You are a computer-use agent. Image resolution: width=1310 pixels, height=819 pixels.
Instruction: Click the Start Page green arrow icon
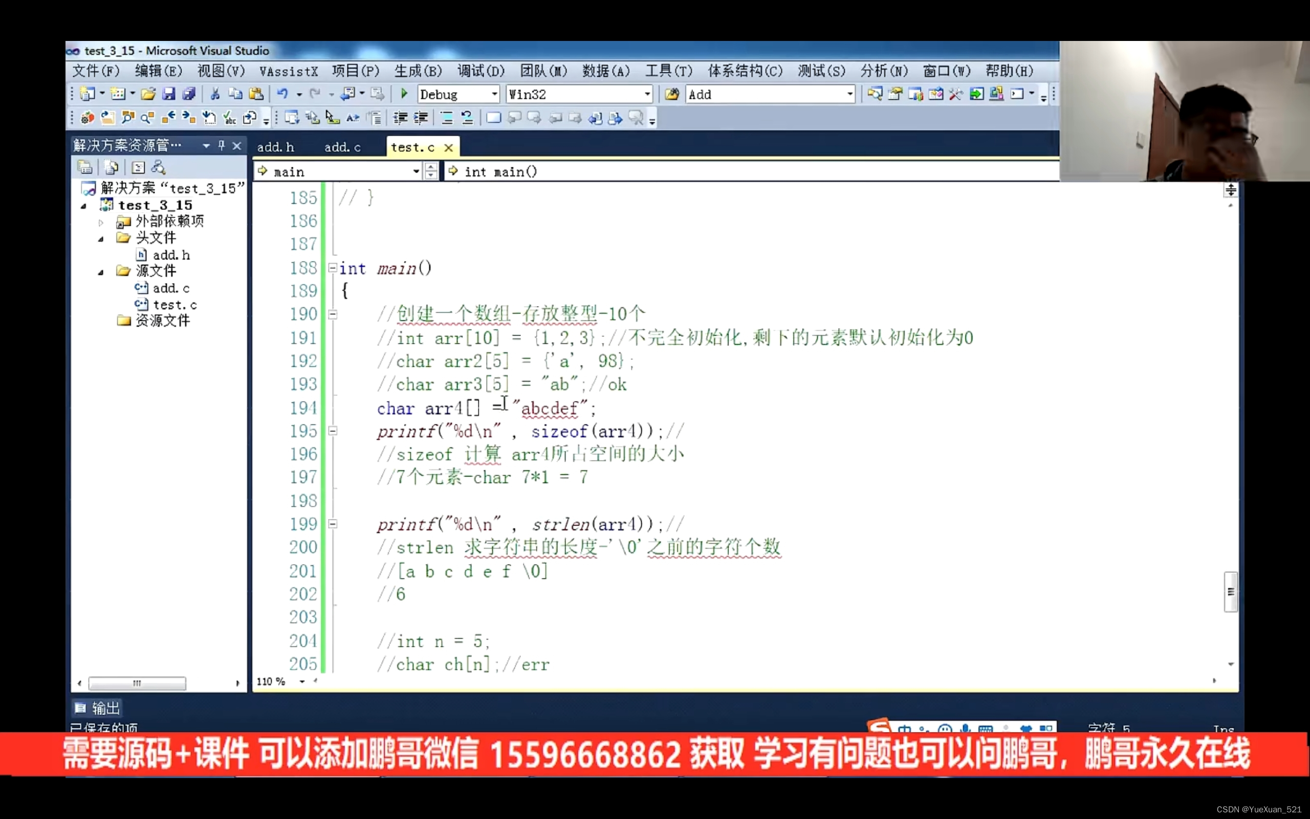(x=976, y=94)
